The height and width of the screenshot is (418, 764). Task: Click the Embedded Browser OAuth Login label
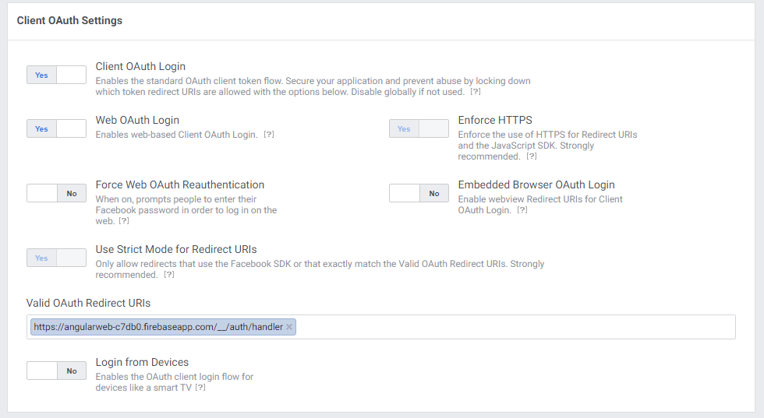536,184
